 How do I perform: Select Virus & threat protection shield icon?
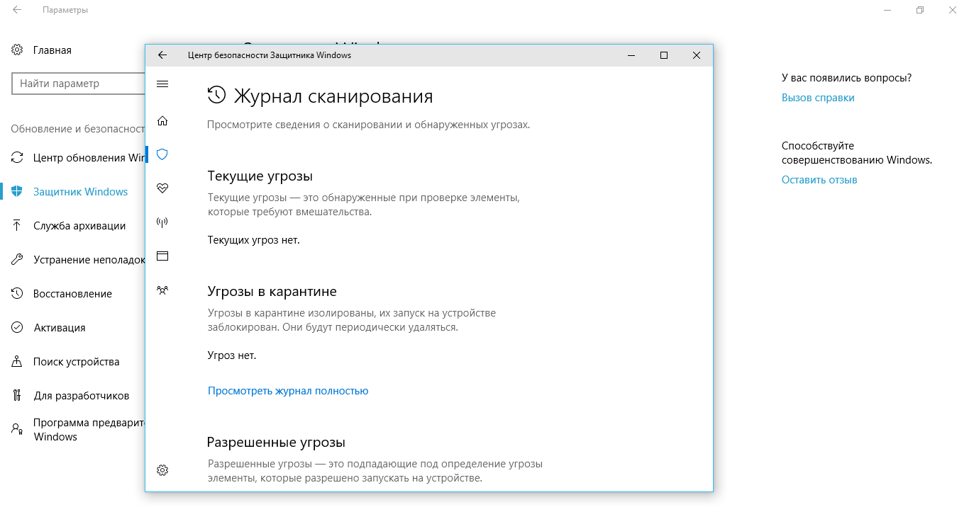pos(162,154)
